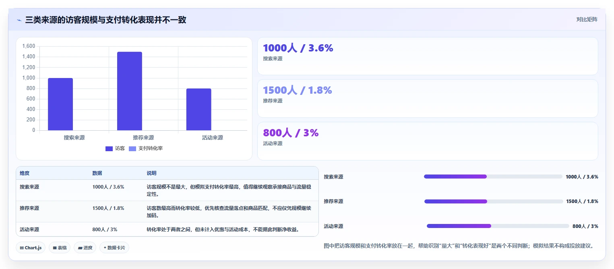Click the 活动来源 x-axis label
Viewport: 614px width, 269px height.
point(213,138)
